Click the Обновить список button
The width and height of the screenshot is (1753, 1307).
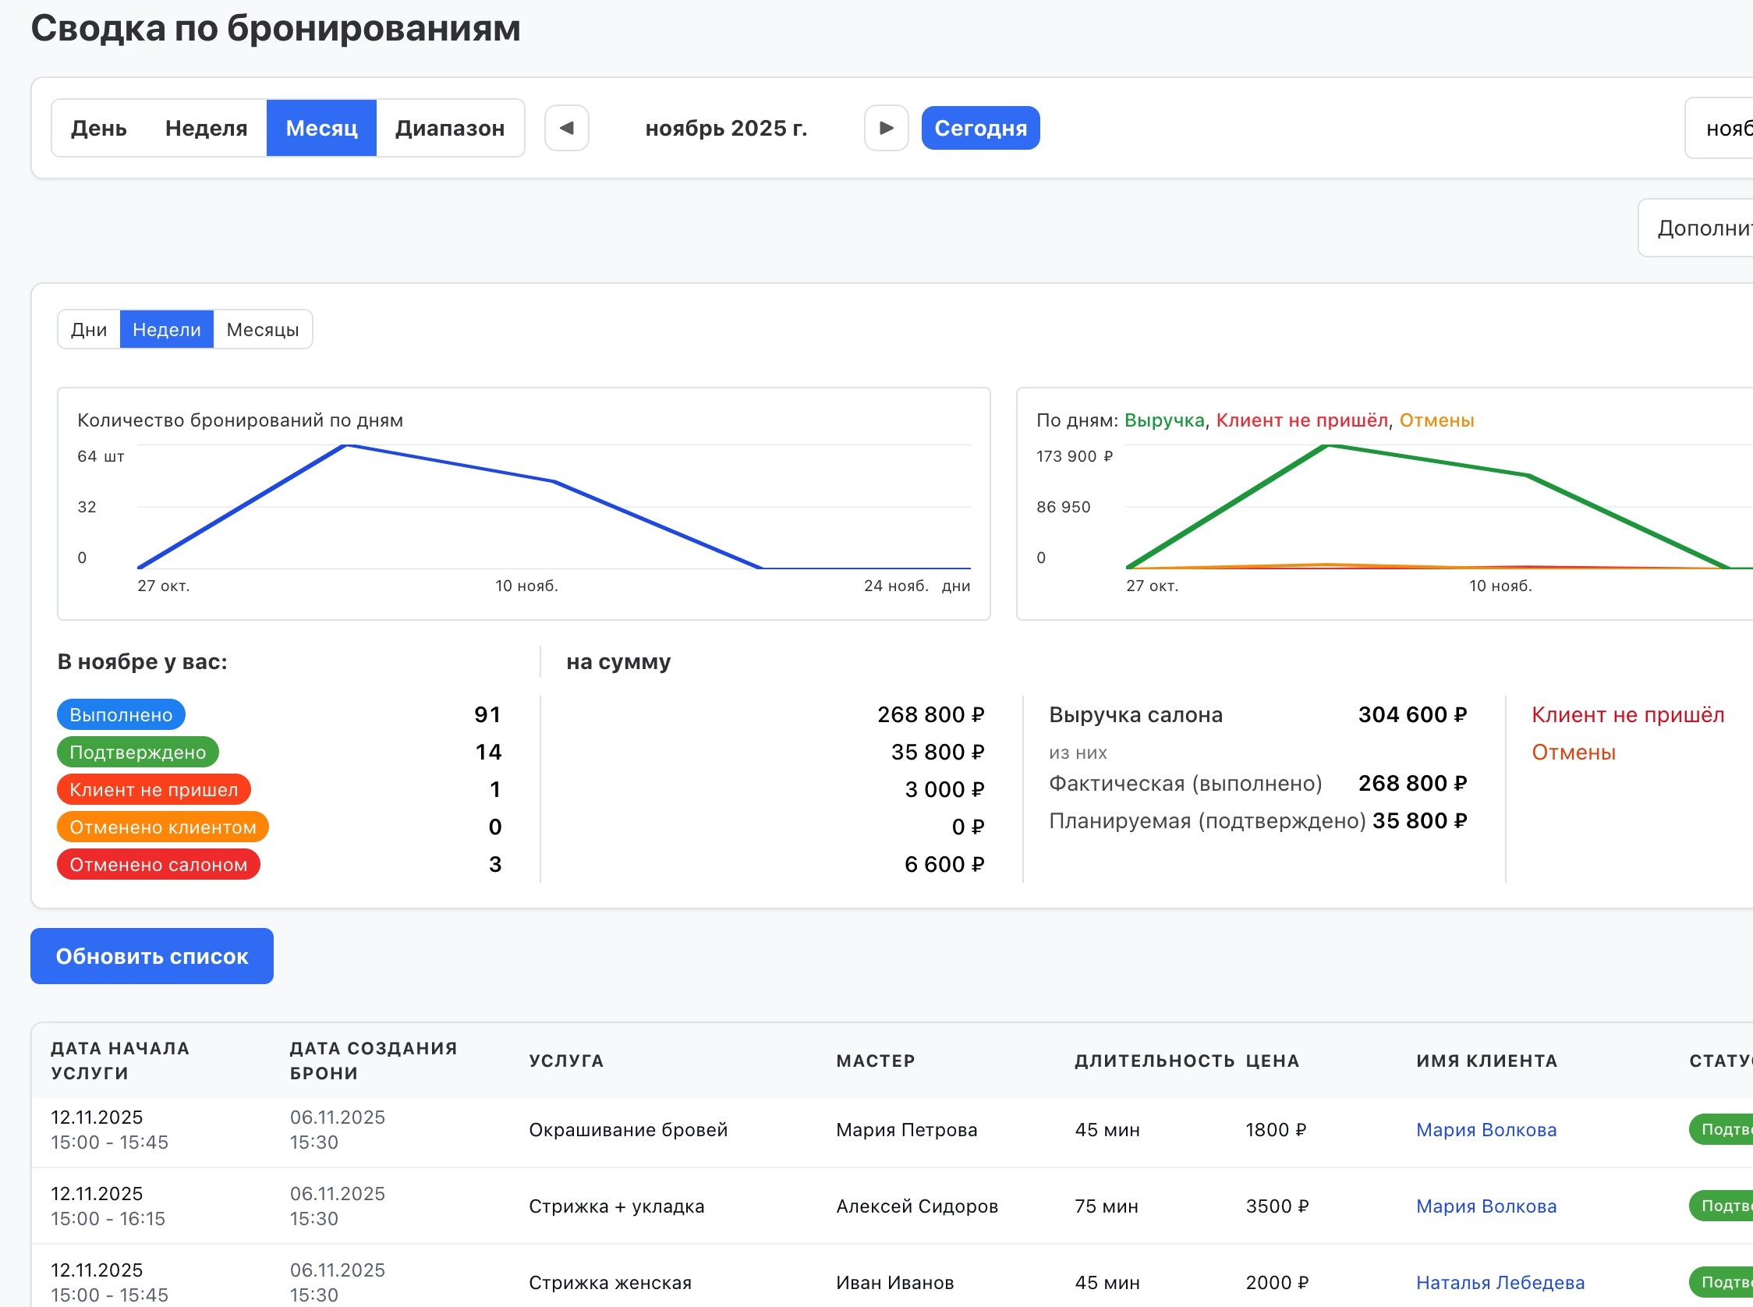[152, 957]
